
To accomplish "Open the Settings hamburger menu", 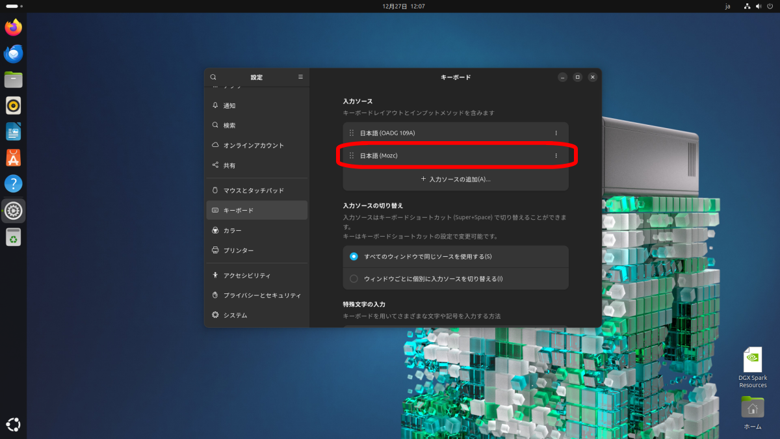I will click(300, 77).
